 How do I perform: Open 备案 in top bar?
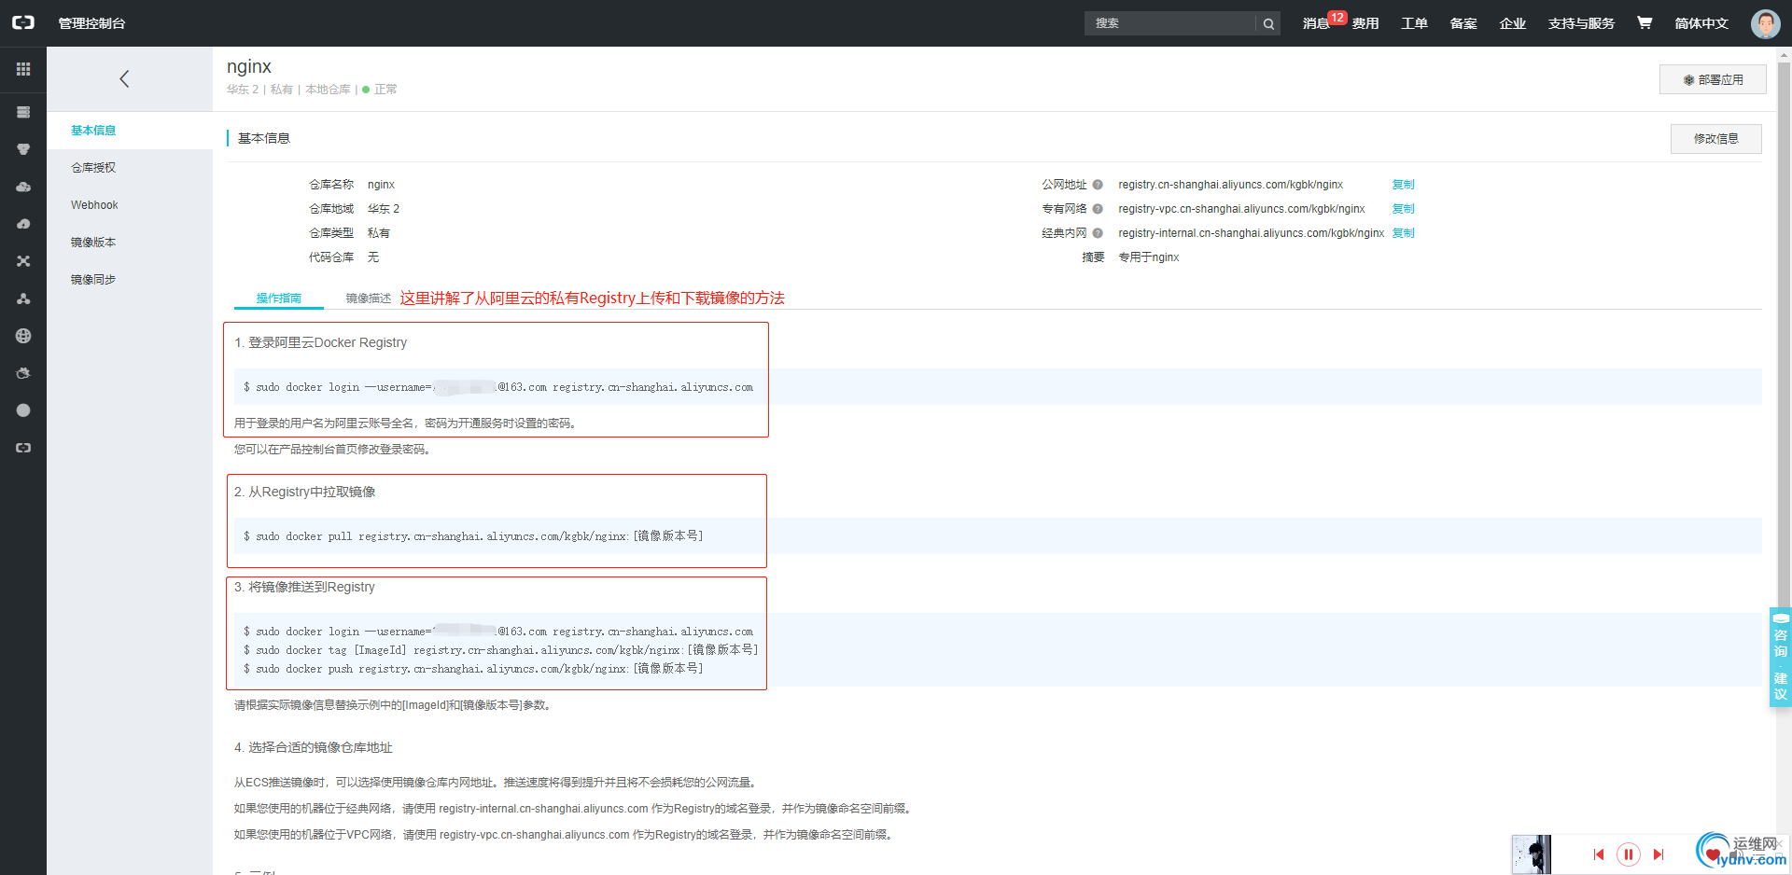(1463, 23)
